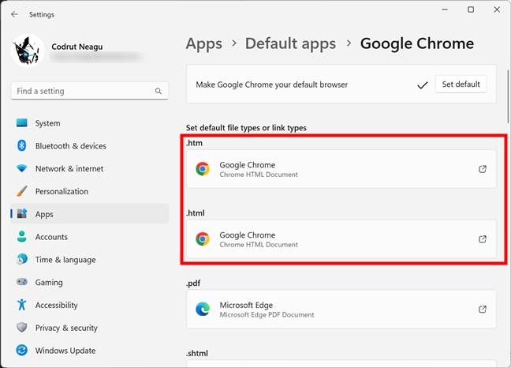
Task: Open Privacy & security settings
Action: (66, 328)
